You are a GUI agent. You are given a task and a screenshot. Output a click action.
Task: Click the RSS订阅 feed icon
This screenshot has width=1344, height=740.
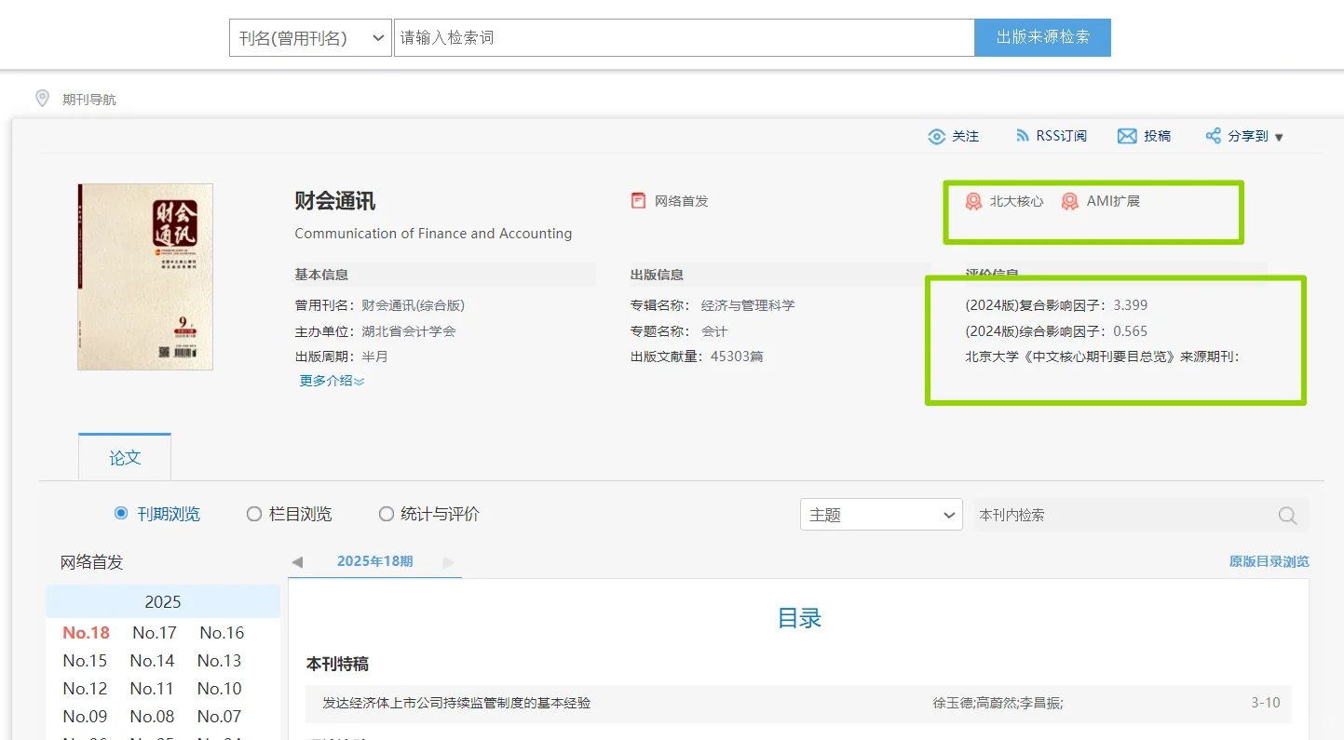(x=1022, y=136)
